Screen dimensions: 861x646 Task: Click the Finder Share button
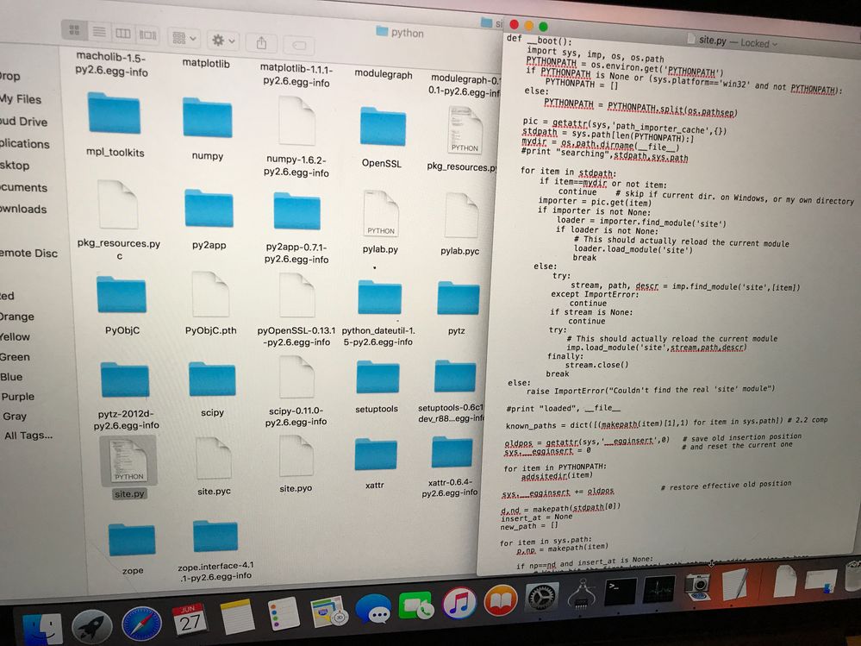261,42
